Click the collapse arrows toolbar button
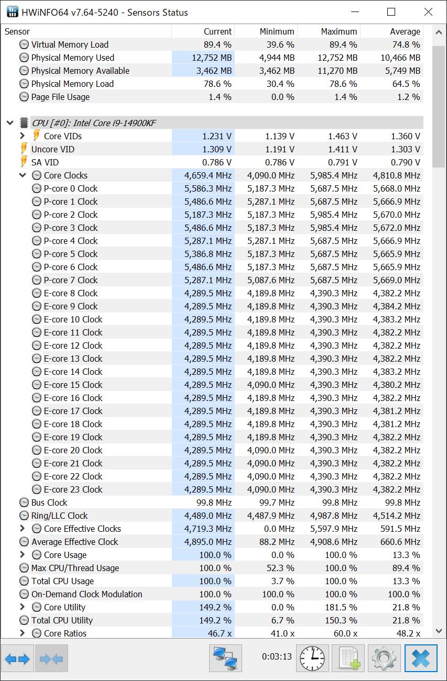447x681 pixels. tap(51, 658)
